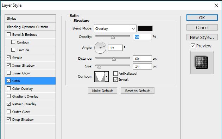Uncheck the Satin effect checkbox
The image size is (222, 139).
coord(9,81)
